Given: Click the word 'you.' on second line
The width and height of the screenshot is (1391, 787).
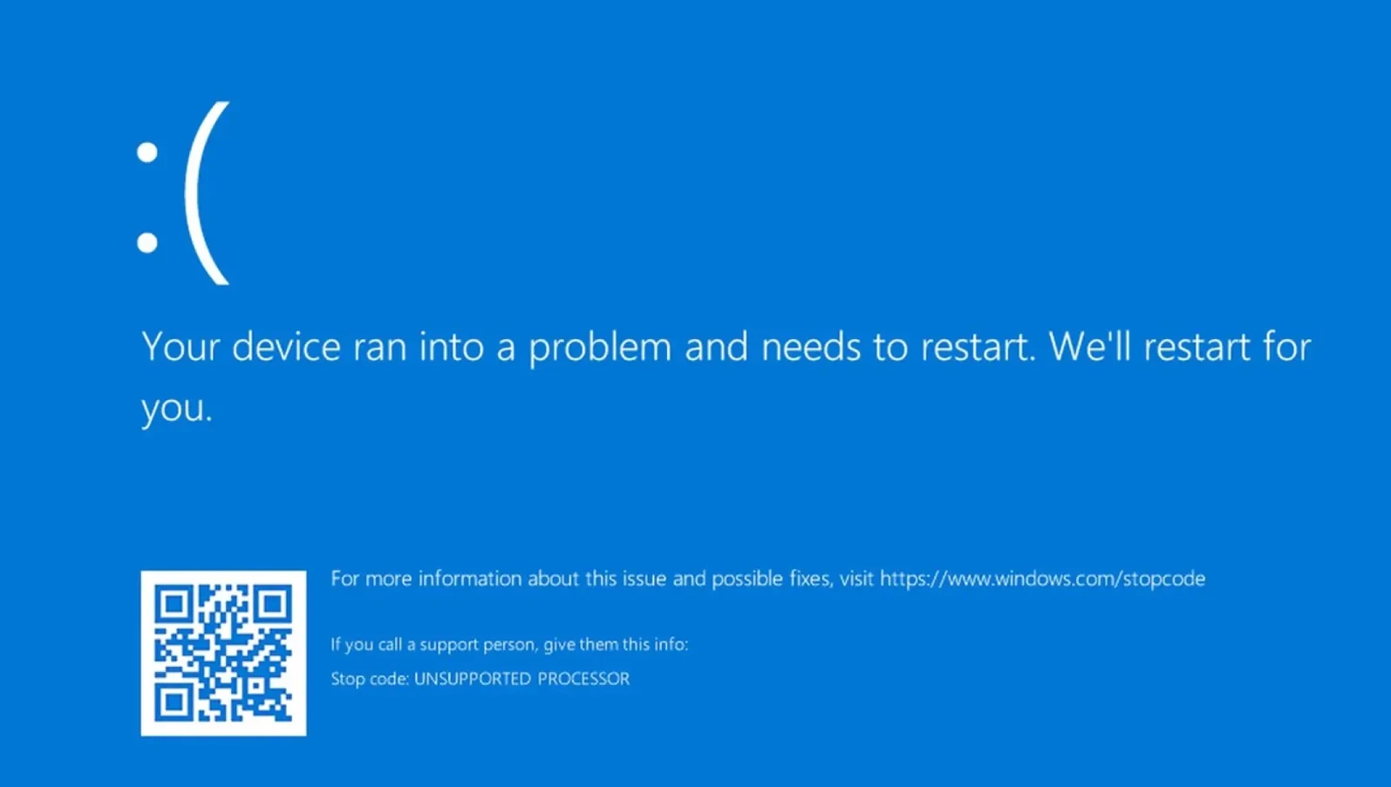Looking at the screenshot, I should [177, 408].
